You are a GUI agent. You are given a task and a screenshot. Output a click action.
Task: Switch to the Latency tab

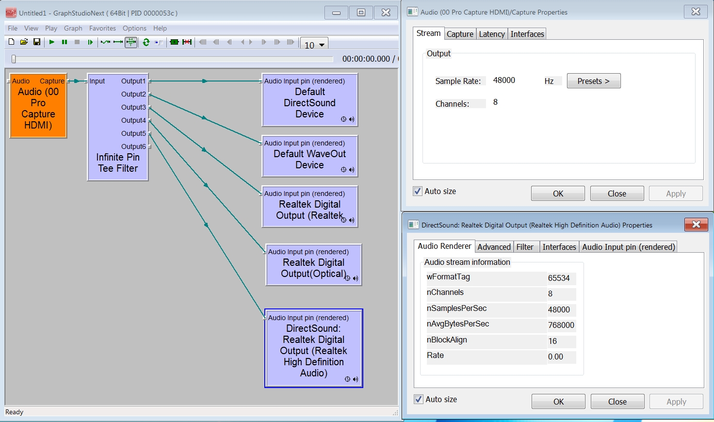click(x=491, y=34)
